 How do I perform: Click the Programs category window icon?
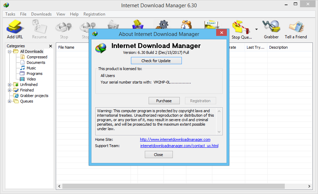22,74
